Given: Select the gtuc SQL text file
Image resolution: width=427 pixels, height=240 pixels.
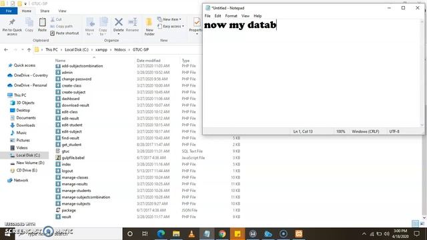Looking at the screenshot, I should [x=65, y=151].
